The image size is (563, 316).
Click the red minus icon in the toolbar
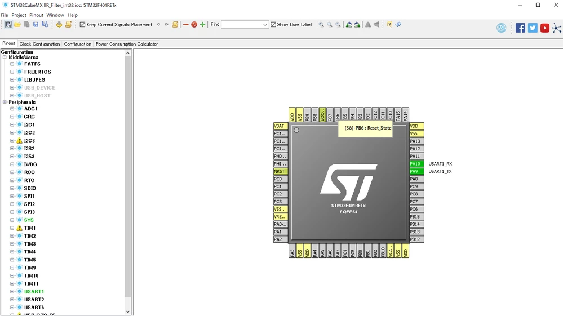(x=185, y=24)
